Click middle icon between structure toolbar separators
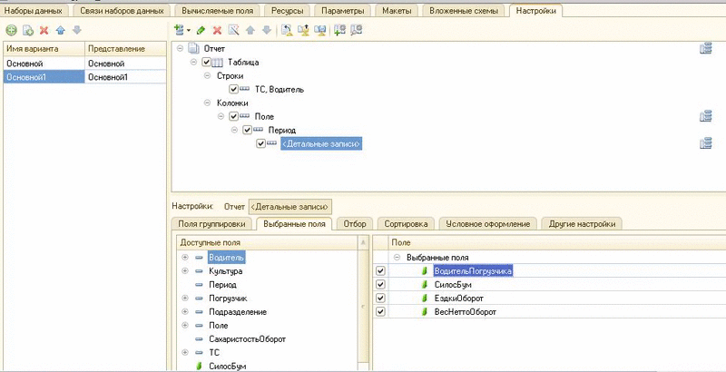 point(304,31)
